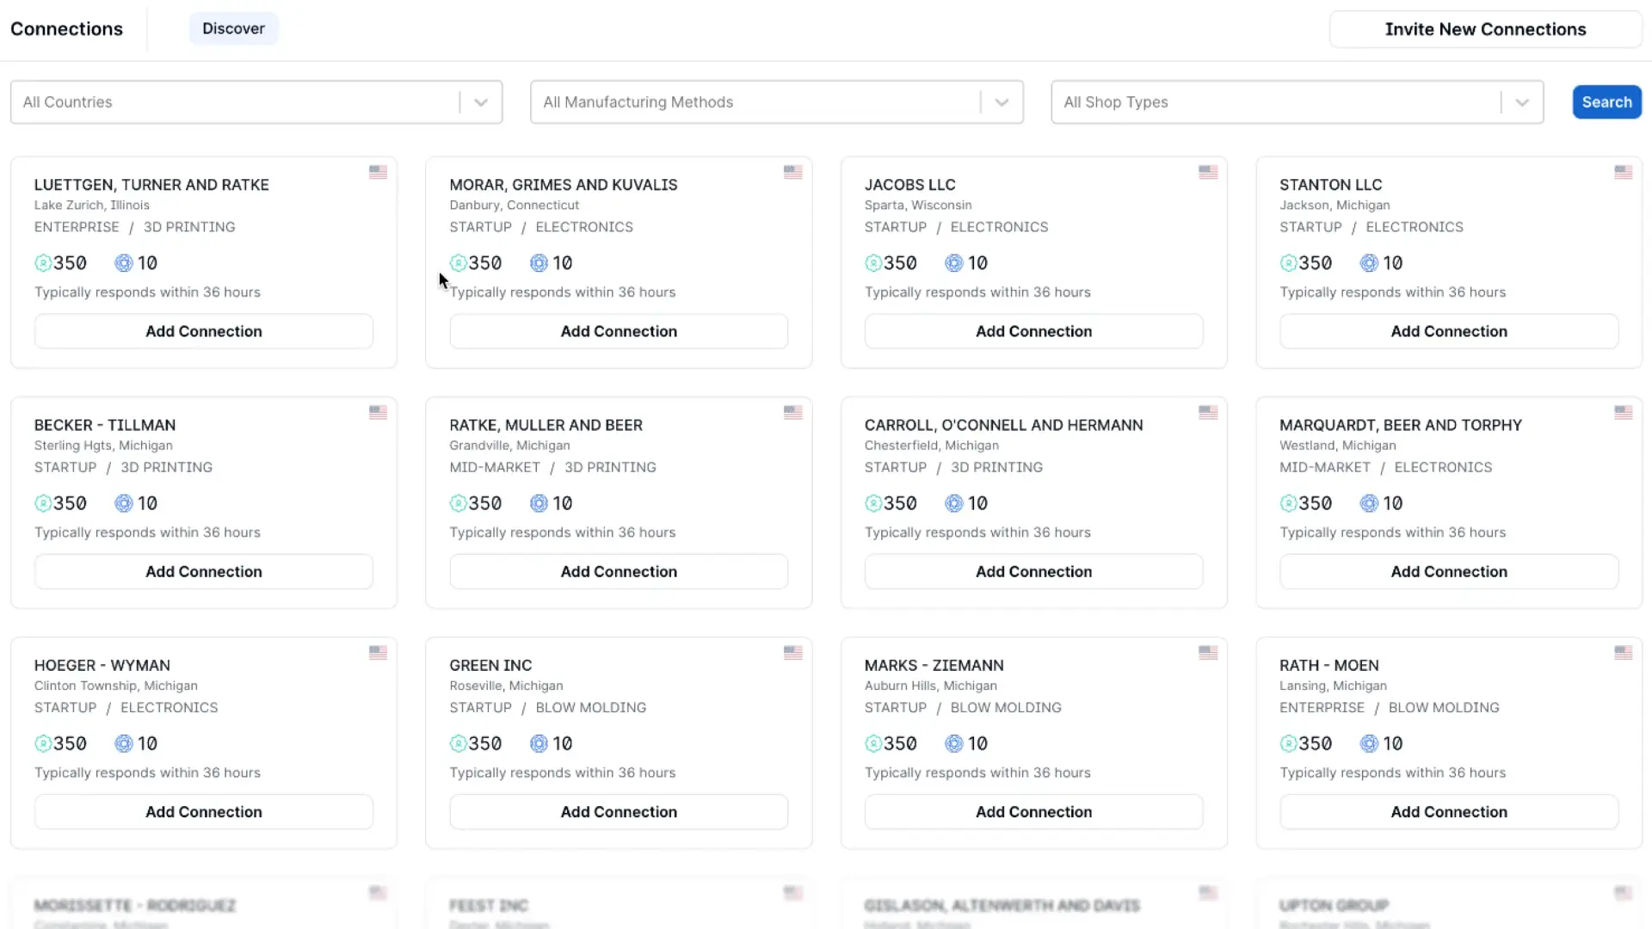Click Search button to filter results
Image resolution: width=1652 pixels, height=929 pixels.
[x=1606, y=102]
